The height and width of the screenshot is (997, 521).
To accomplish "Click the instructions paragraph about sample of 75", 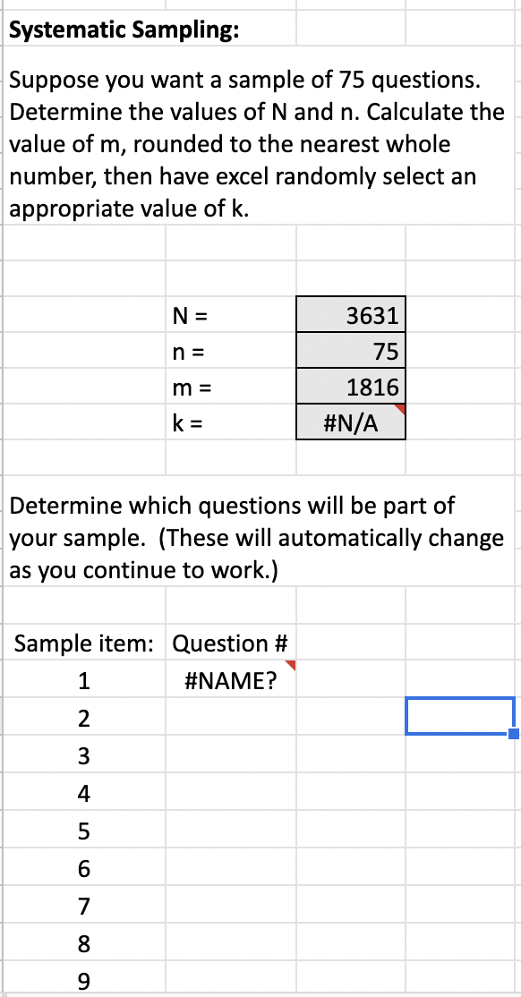I will tap(242, 144).
